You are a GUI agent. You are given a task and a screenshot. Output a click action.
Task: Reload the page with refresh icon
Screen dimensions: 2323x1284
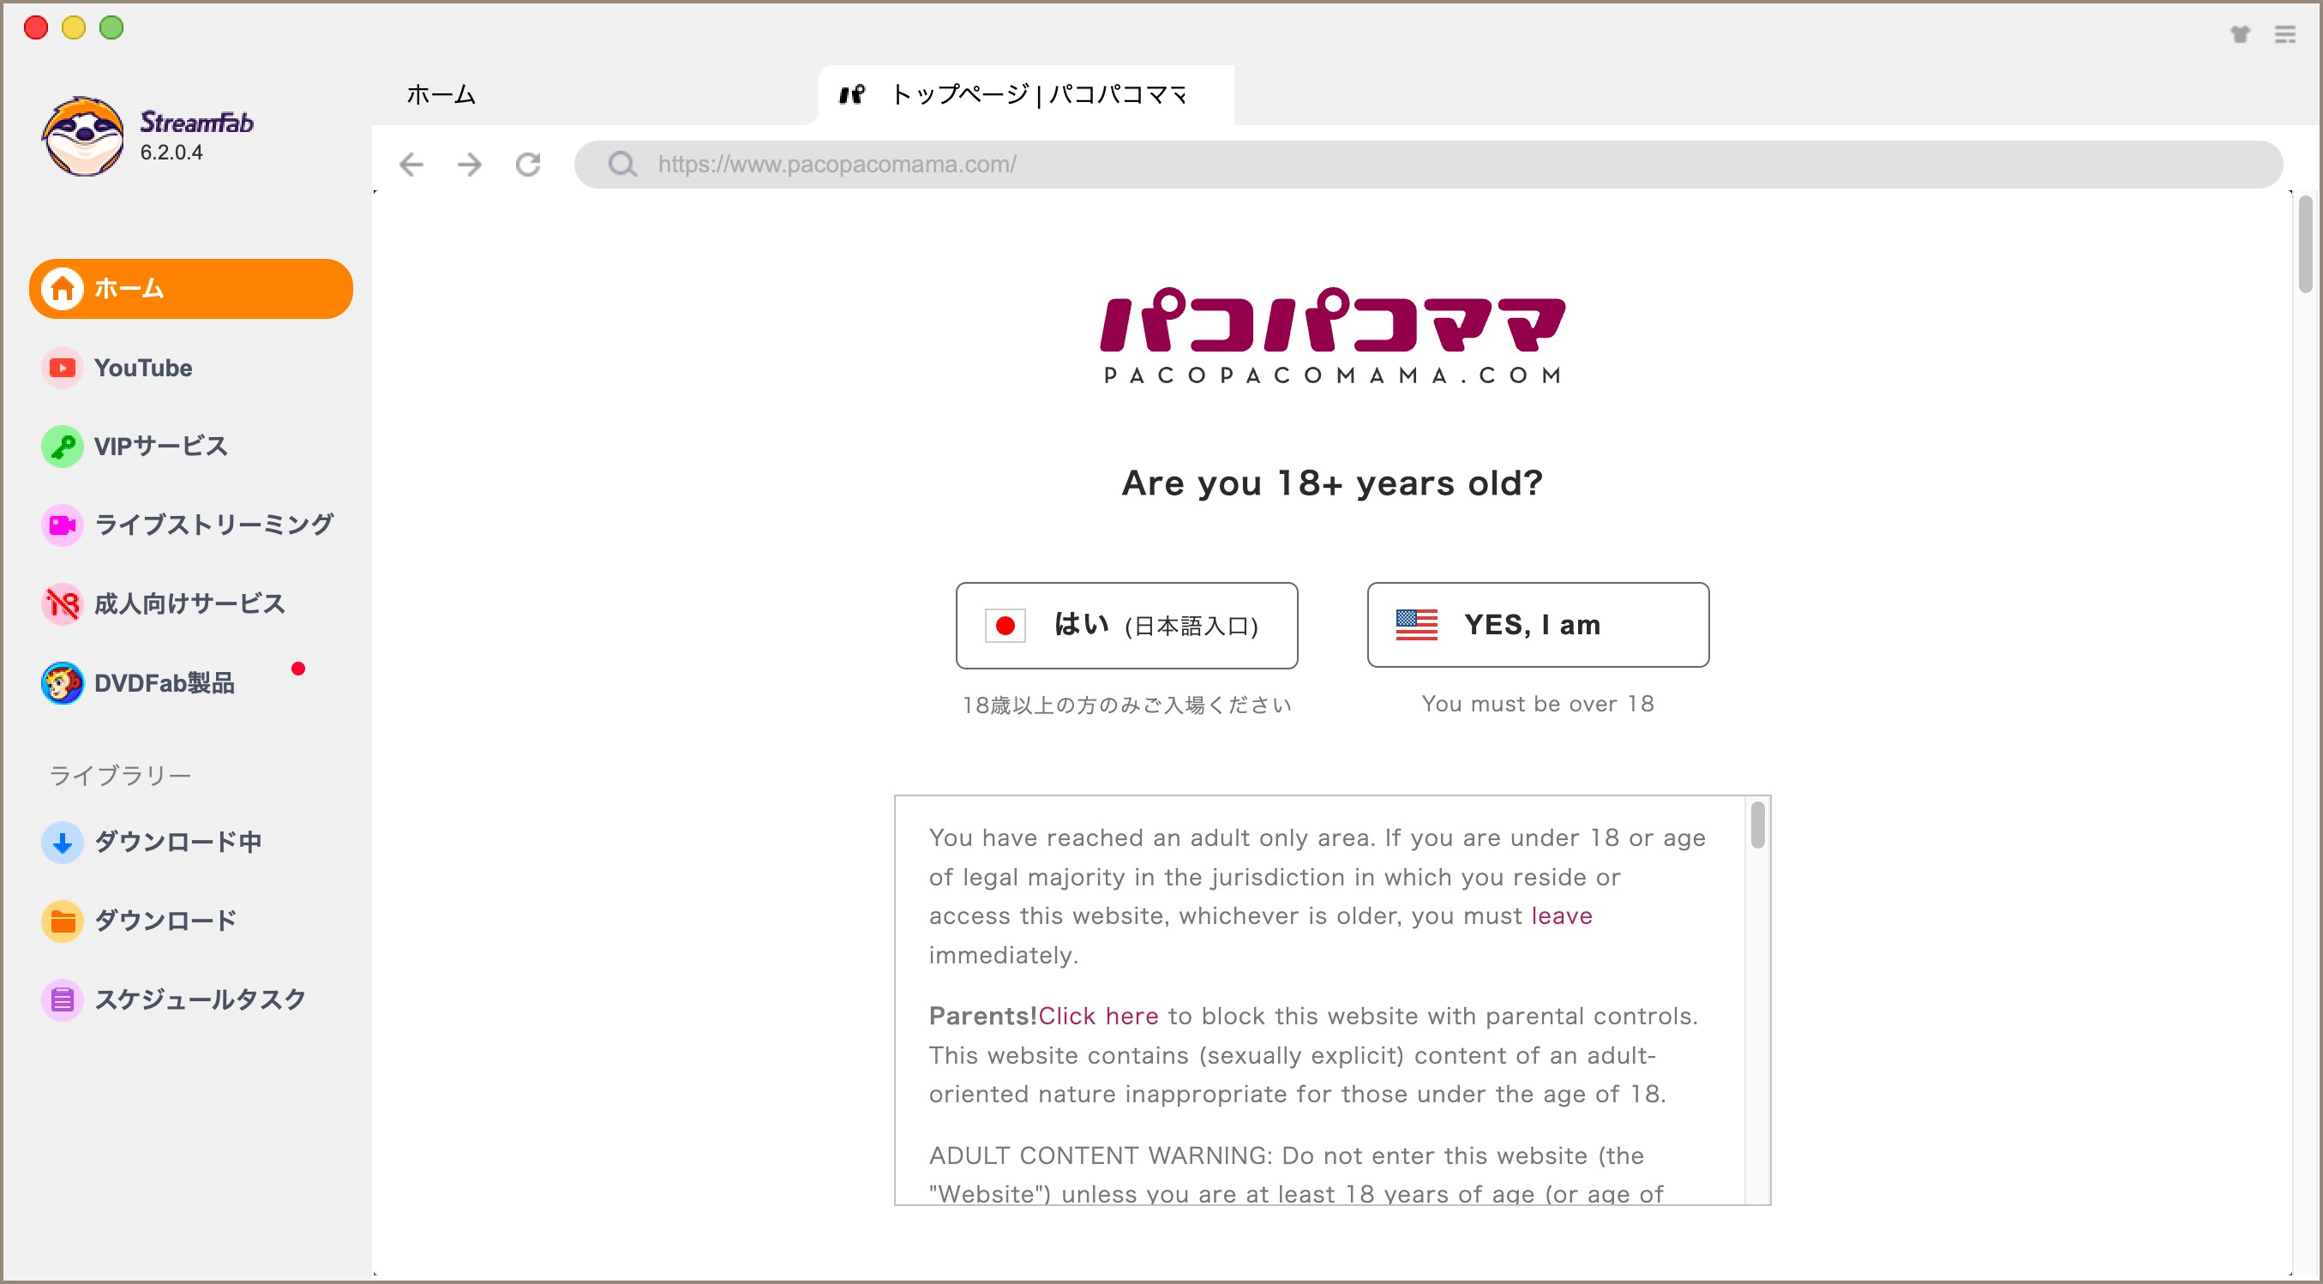point(527,164)
